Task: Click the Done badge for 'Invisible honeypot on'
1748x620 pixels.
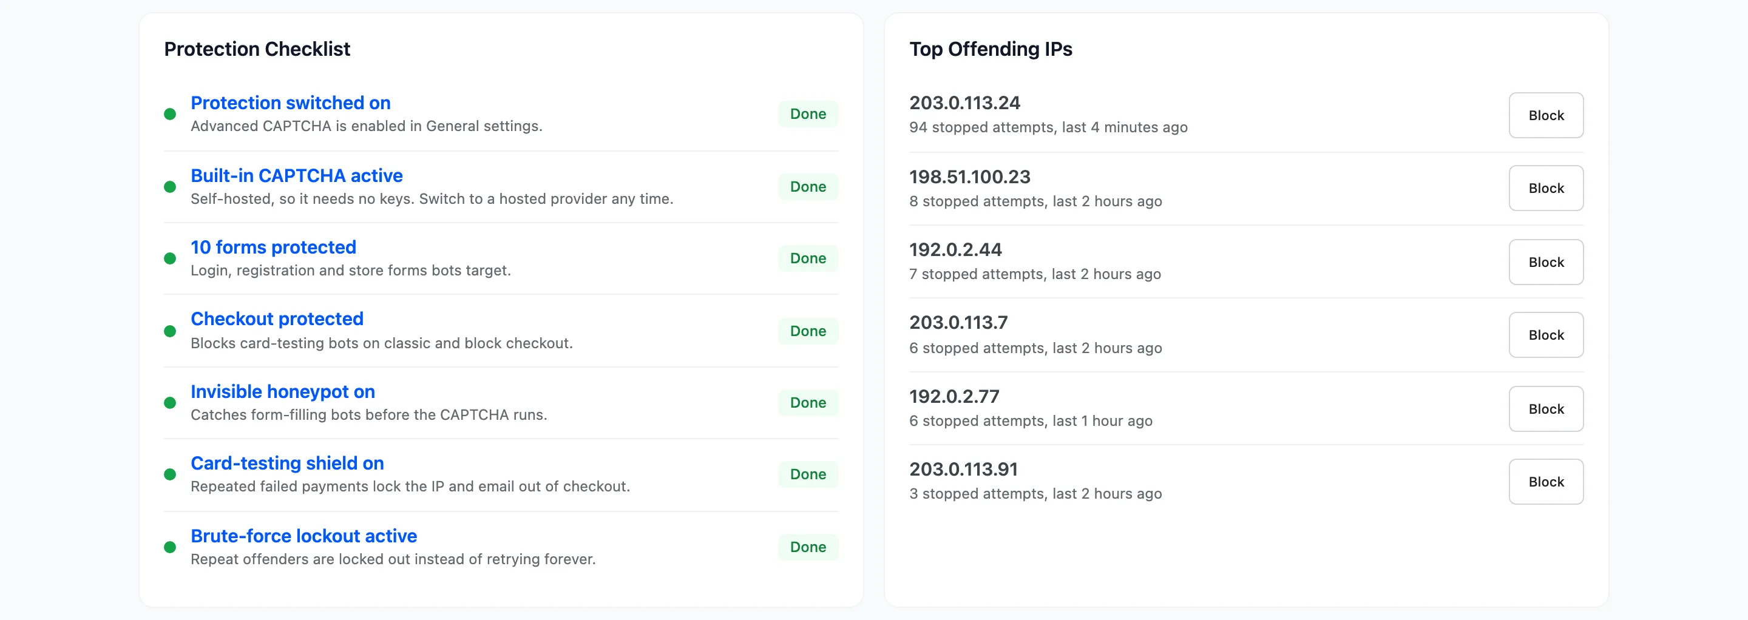Action: click(808, 403)
